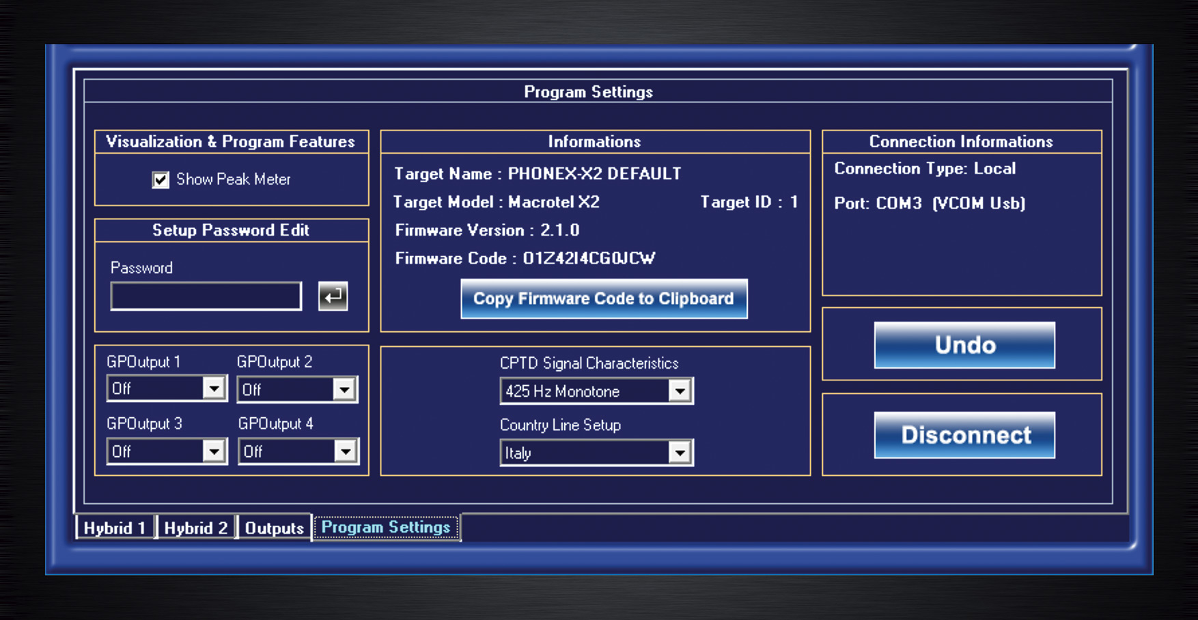This screenshot has width=1198, height=620.
Task: Select the Program Settings tab
Action: click(x=386, y=527)
